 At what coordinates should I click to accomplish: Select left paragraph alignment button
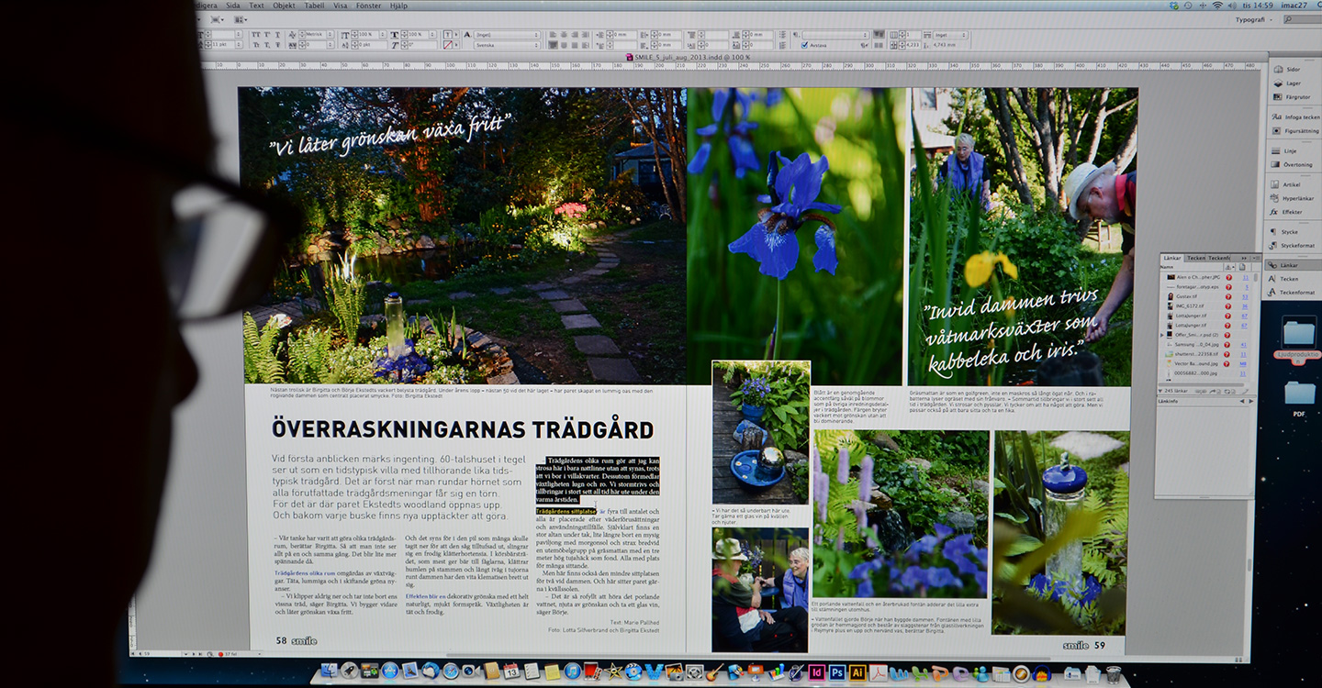pos(553,34)
